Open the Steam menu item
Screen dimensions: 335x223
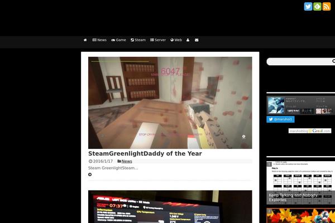[x=138, y=40]
